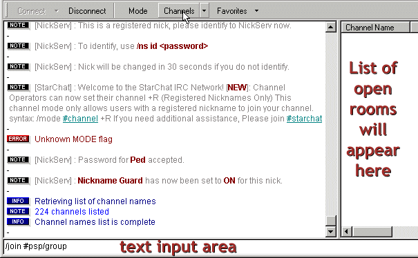Open the Connect dropdown arrow
This screenshot has height=258, width=418.
(56, 11)
